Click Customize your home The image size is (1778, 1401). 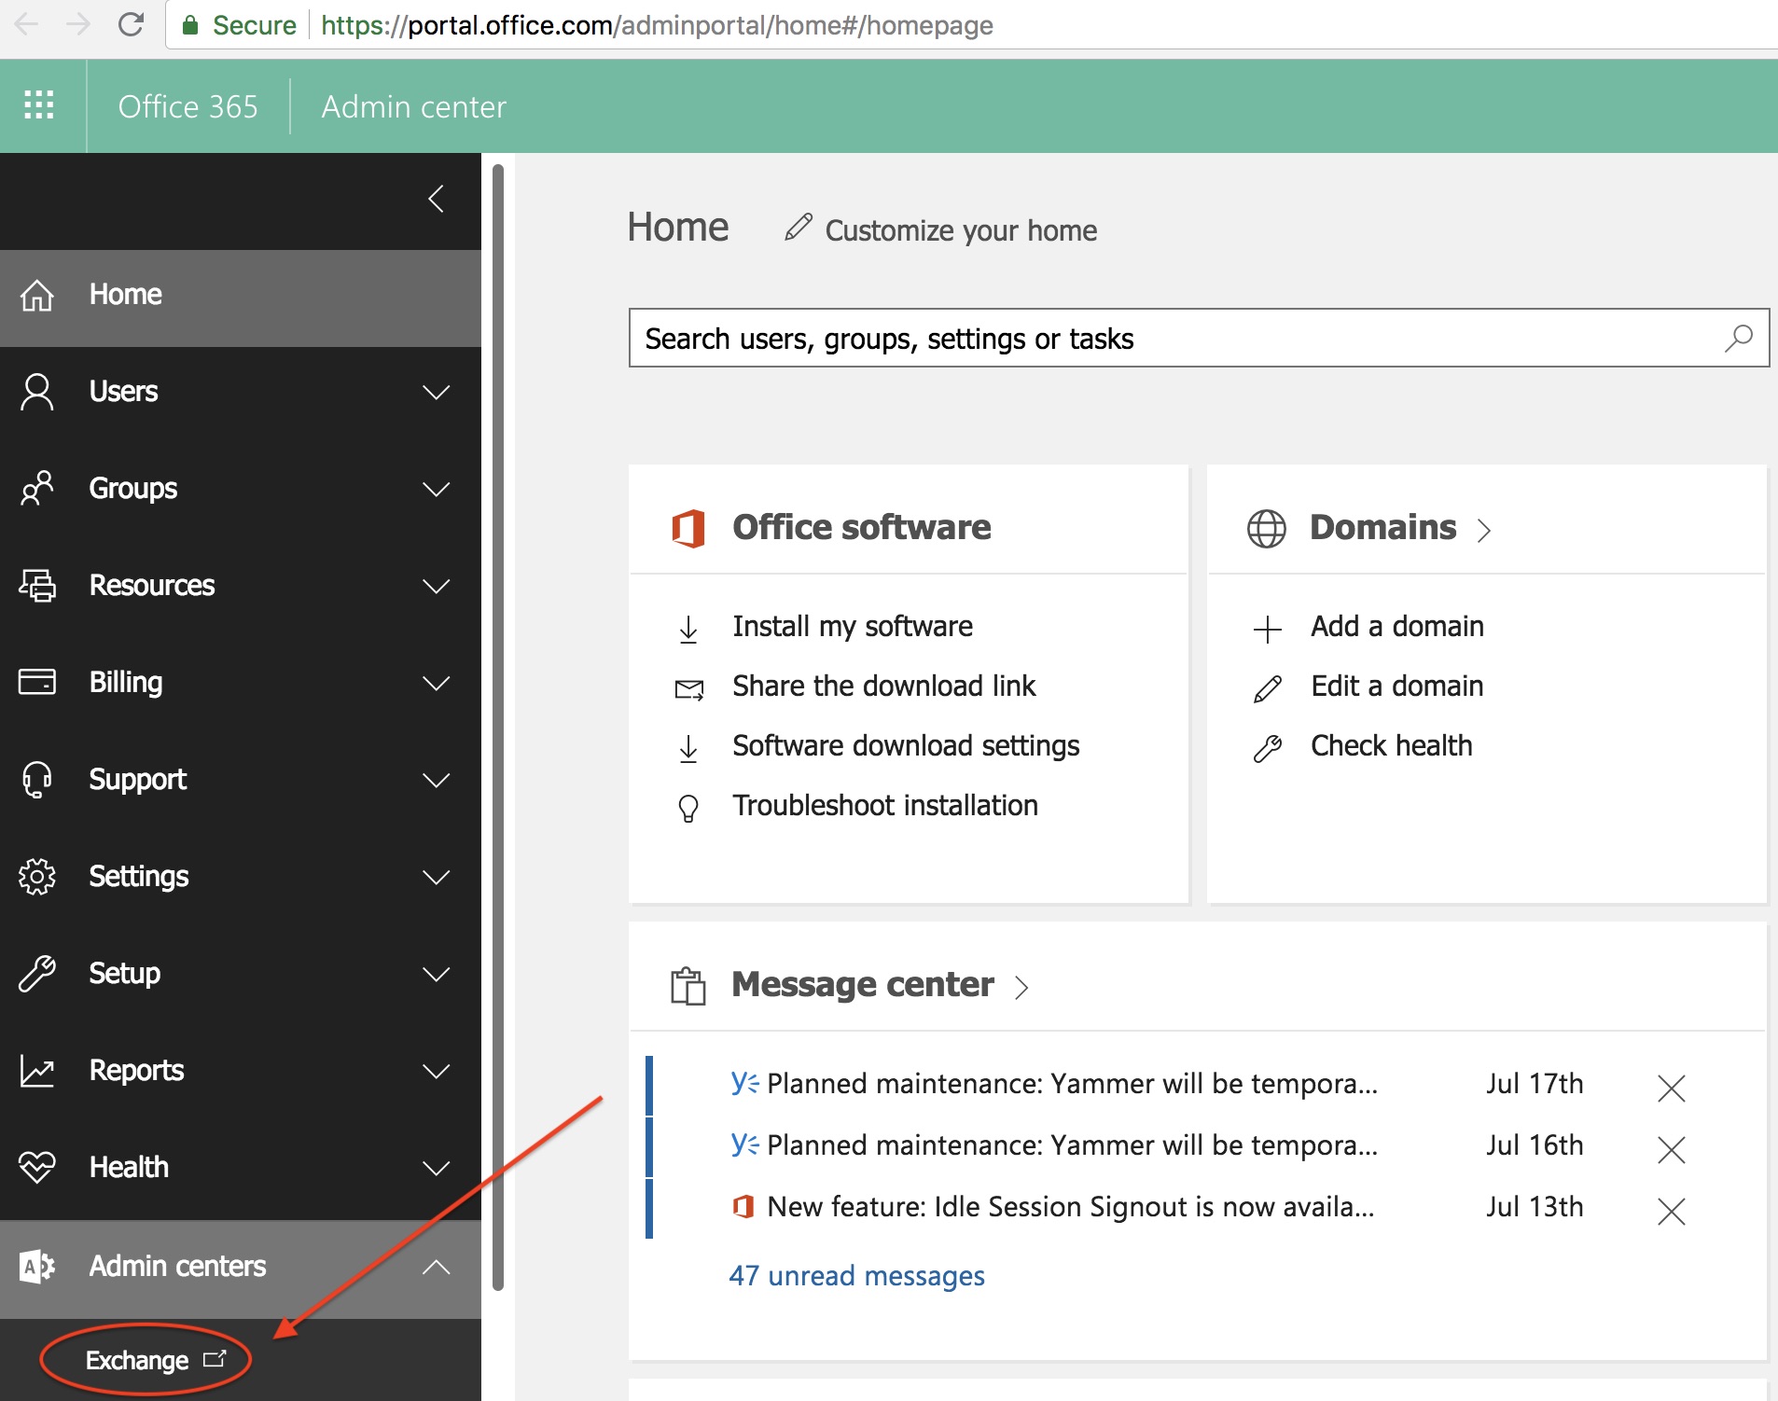(x=961, y=230)
